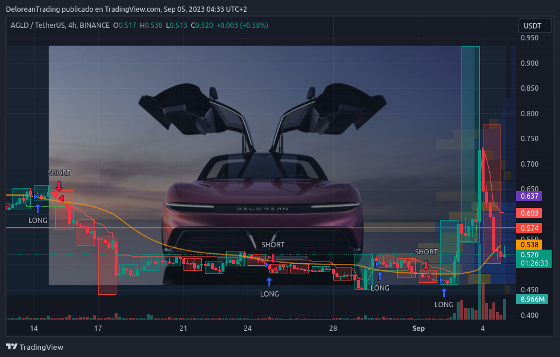This screenshot has width=560, height=357.
Task: Click the AGLD / TetherUS symbol title
Action: point(60,26)
